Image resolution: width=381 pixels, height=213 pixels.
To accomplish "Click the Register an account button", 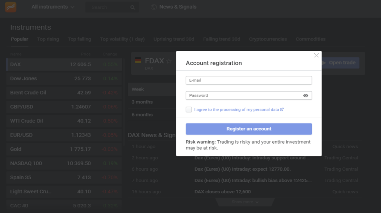I will tap(249, 129).
